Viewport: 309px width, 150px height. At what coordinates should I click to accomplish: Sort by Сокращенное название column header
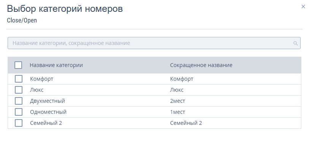click(x=201, y=65)
